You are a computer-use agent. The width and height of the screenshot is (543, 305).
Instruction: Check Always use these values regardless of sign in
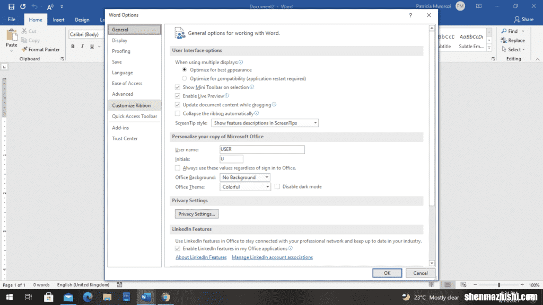178,168
